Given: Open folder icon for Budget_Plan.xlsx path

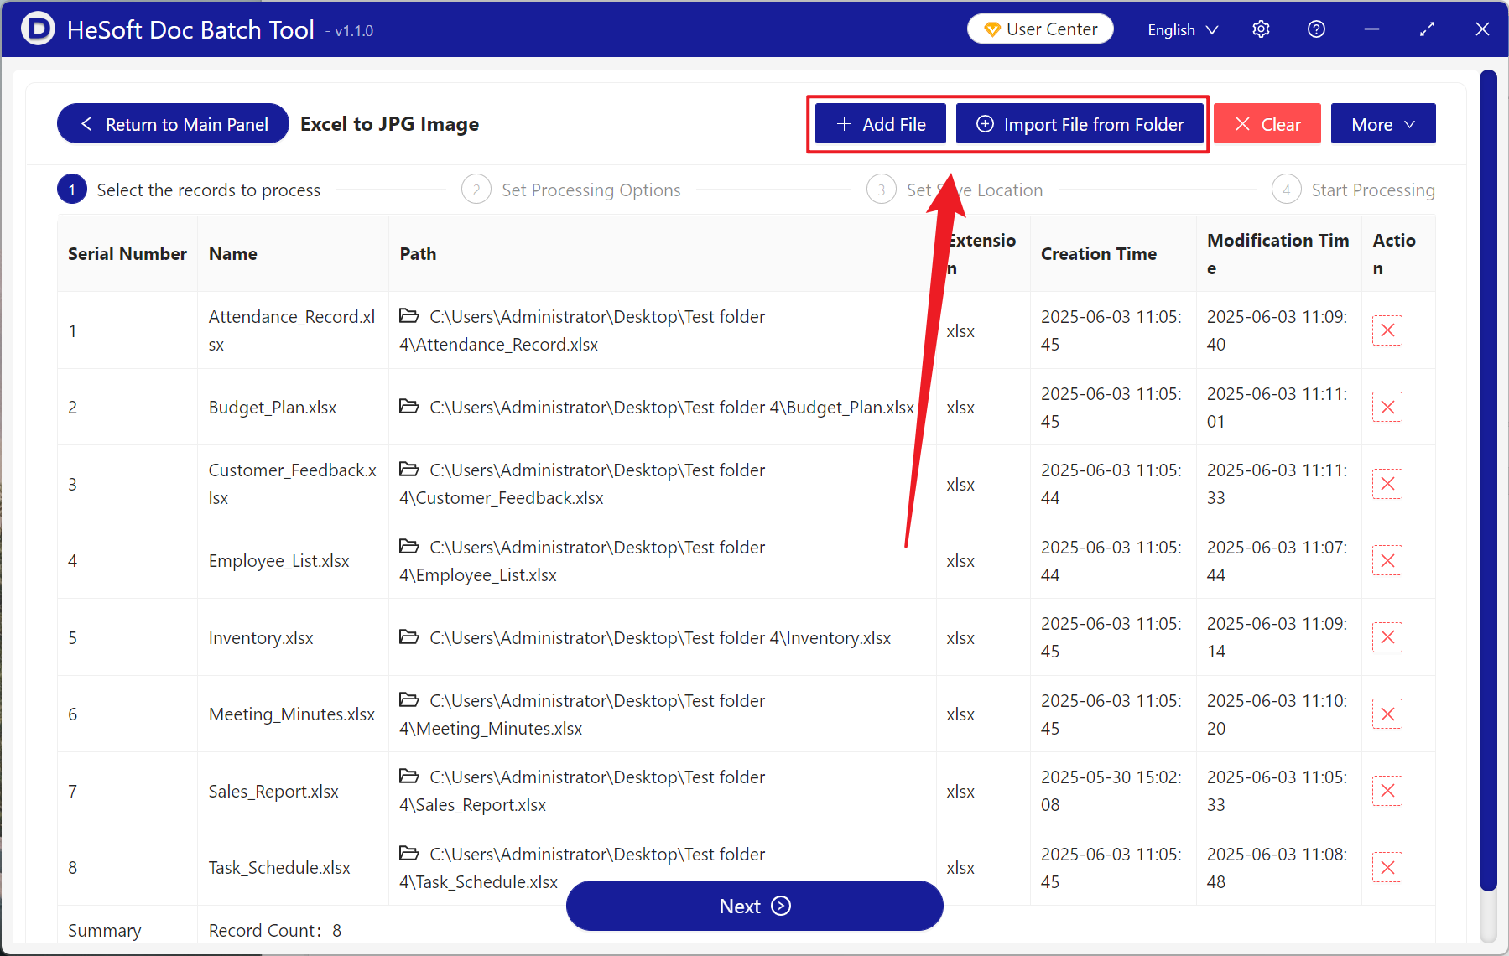Looking at the screenshot, I should point(409,407).
